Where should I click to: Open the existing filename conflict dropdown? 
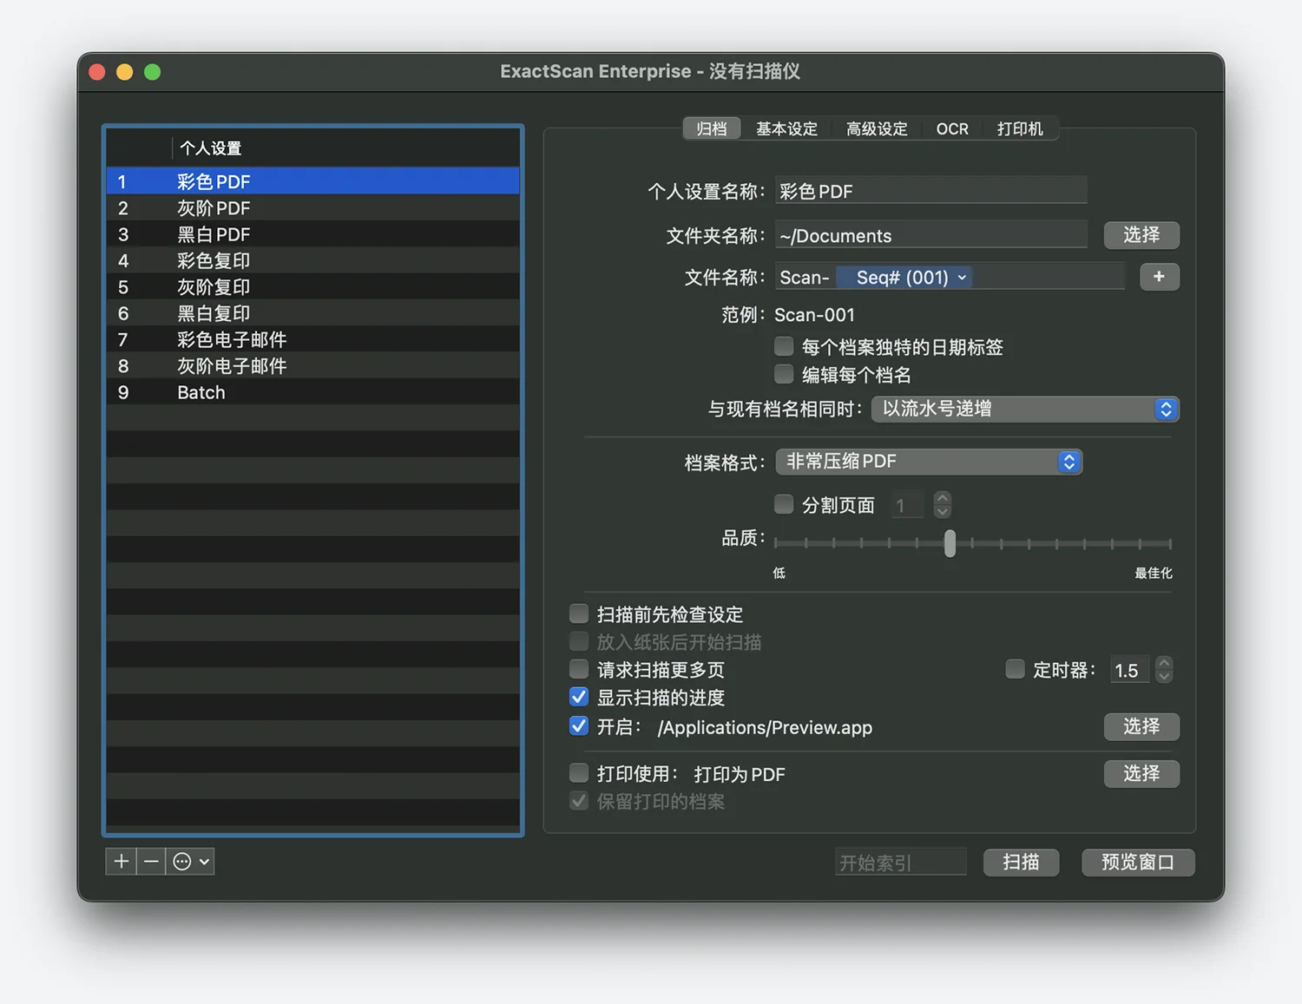point(1025,409)
